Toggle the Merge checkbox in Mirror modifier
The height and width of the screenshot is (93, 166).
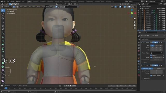[x=151, y=57]
